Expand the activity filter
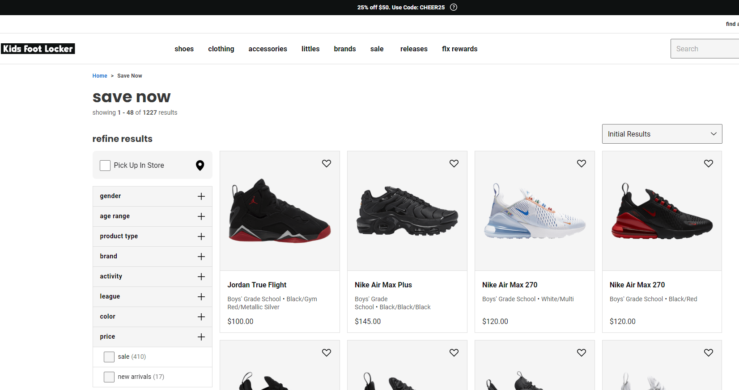 153,277
